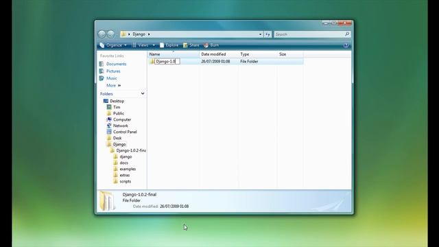
Task: Select Tim in folder tree
Action: (117, 107)
